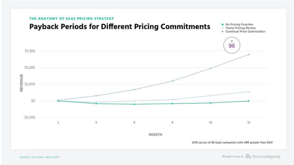Click the Payback Periods chart title
The width and height of the screenshot is (294, 165).
[120, 26]
